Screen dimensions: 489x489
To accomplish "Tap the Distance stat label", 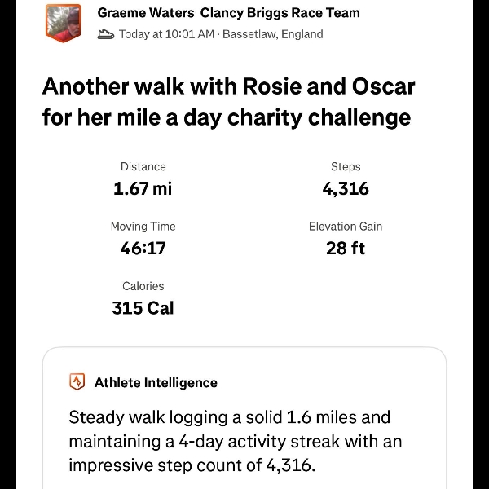I will tap(143, 166).
